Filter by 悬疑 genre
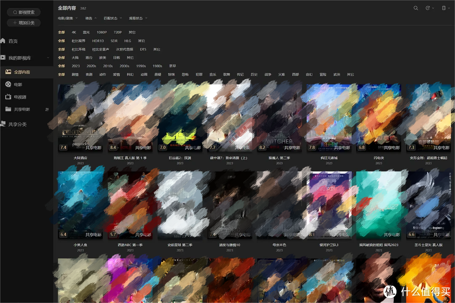The image size is (455, 303). tap(158, 75)
